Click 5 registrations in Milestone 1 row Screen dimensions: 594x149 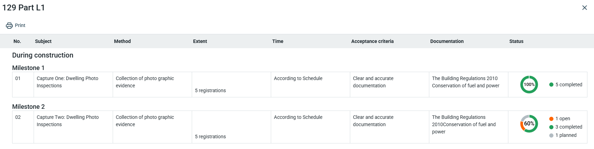point(210,90)
